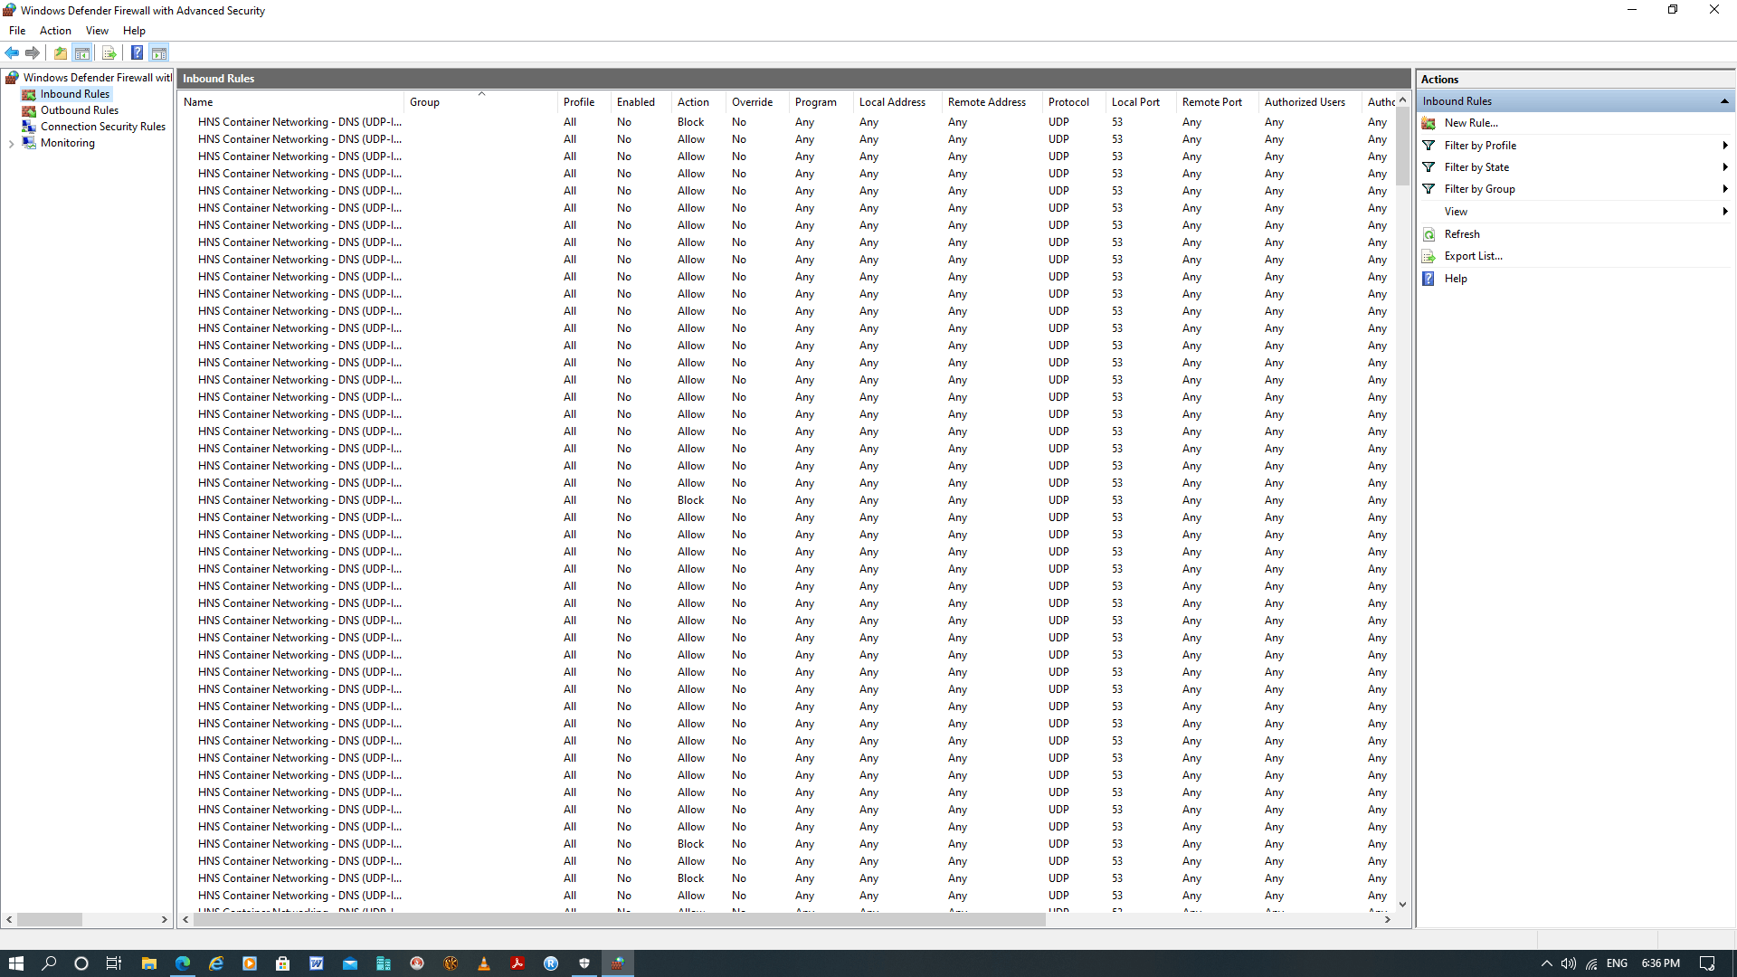Sort by the Name column header
The width and height of the screenshot is (1737, 977).
coord(290,102)
